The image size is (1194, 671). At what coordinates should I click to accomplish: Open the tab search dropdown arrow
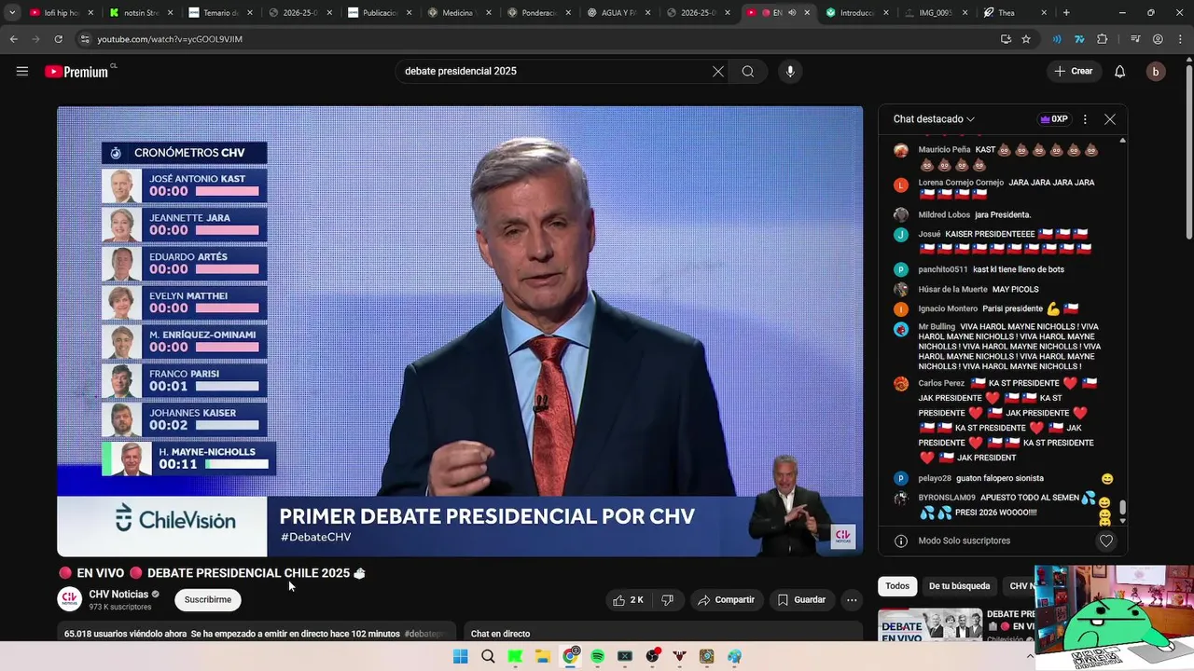tap(12, 13)
